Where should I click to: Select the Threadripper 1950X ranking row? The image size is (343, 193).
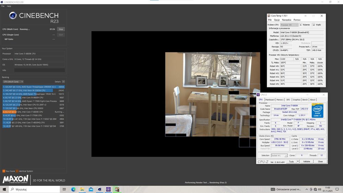(34, 94)
